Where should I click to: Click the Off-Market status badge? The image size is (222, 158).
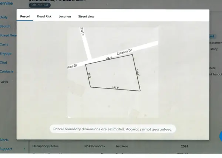pos(40,5)
